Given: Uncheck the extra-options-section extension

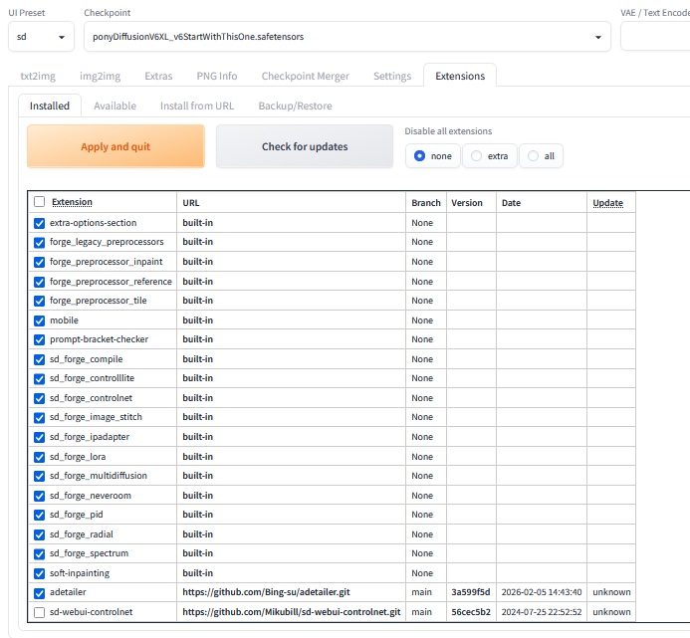Looking at the screenshot, I should pos(39,223).
